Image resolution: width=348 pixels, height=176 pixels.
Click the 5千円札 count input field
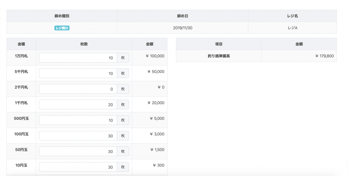[x=78, y=73]
